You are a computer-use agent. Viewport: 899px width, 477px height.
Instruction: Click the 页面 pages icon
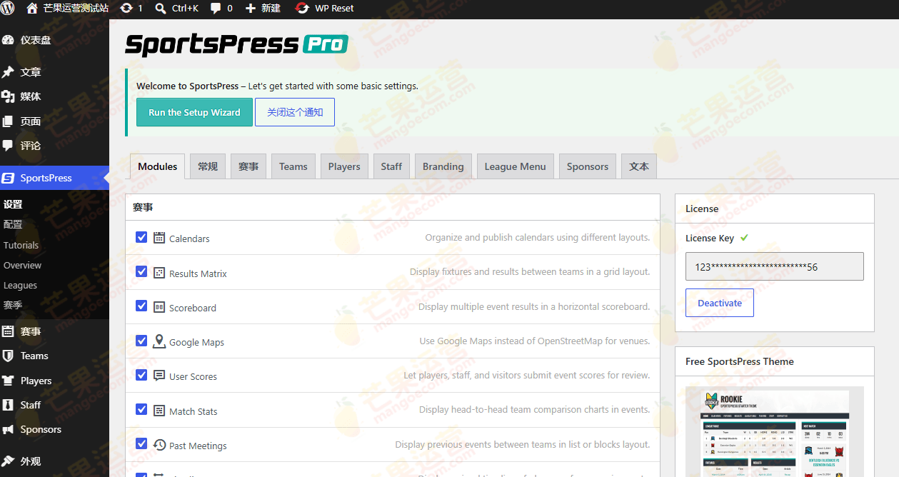pos(8,121)
